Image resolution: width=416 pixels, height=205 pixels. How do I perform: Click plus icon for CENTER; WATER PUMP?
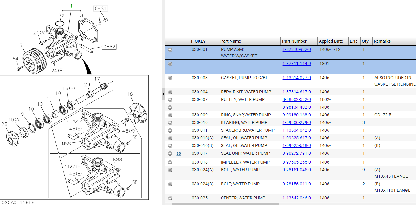[170, 198]
